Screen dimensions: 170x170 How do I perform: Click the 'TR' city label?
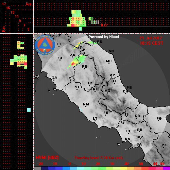[90, 83]
